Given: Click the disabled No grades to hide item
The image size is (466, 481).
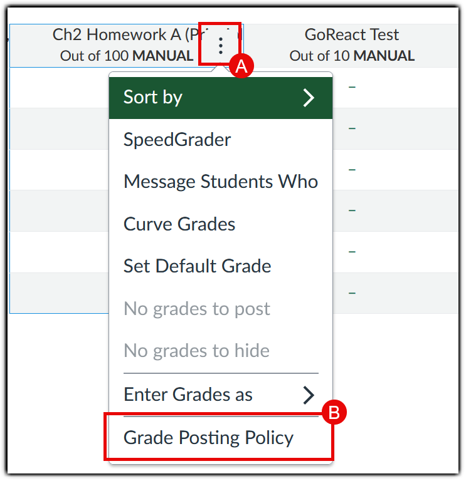Looking at the screenshot, I should click(196, 351).
